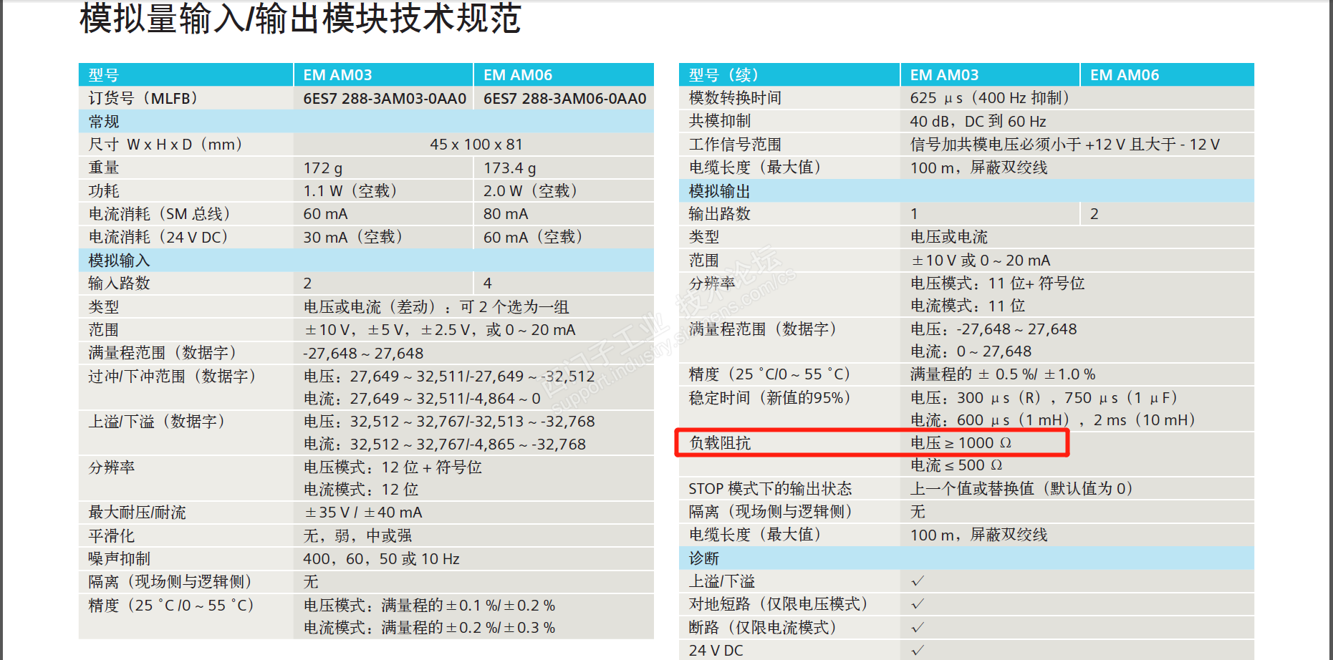Select the "负载阻抗" row label
This screenshot has width=1333, height=660.
click(x=720, y=443)
